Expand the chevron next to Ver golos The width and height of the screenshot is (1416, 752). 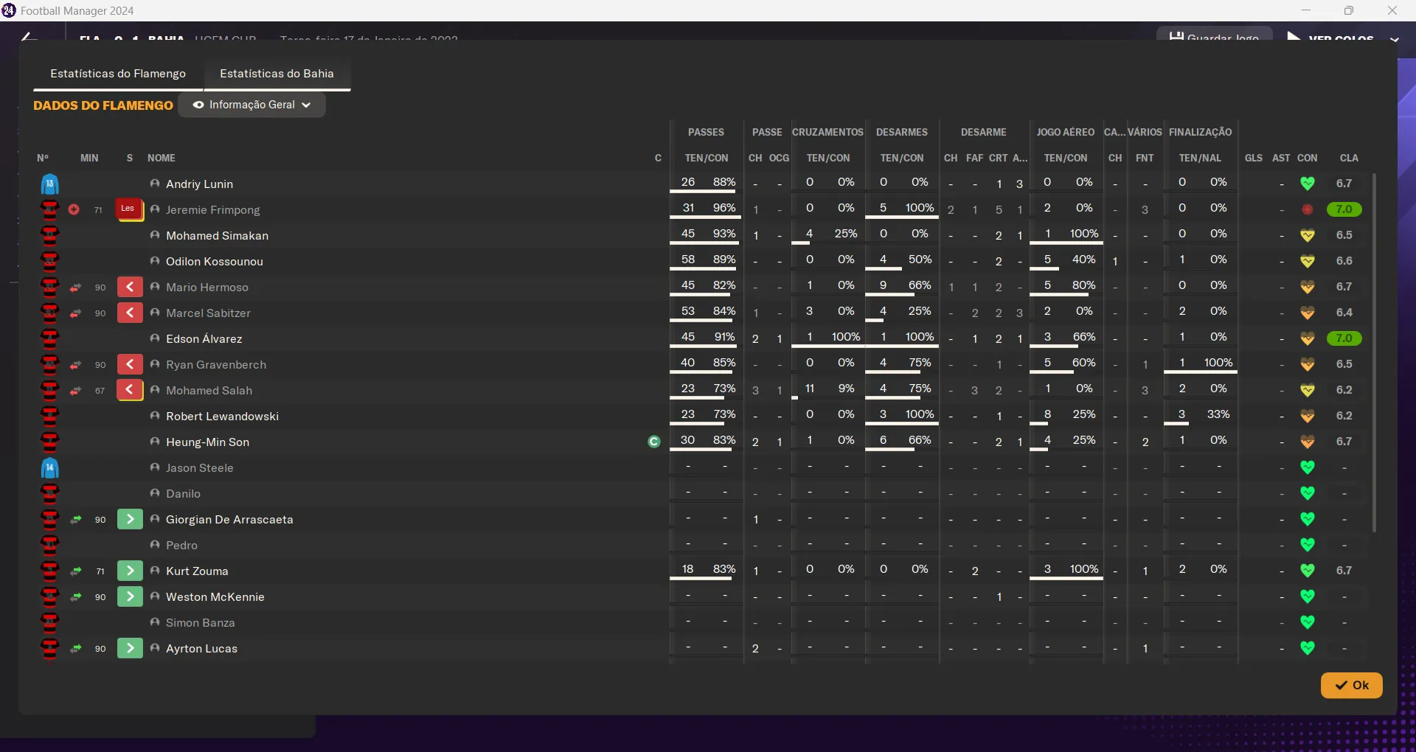[x=1394, y=38]
